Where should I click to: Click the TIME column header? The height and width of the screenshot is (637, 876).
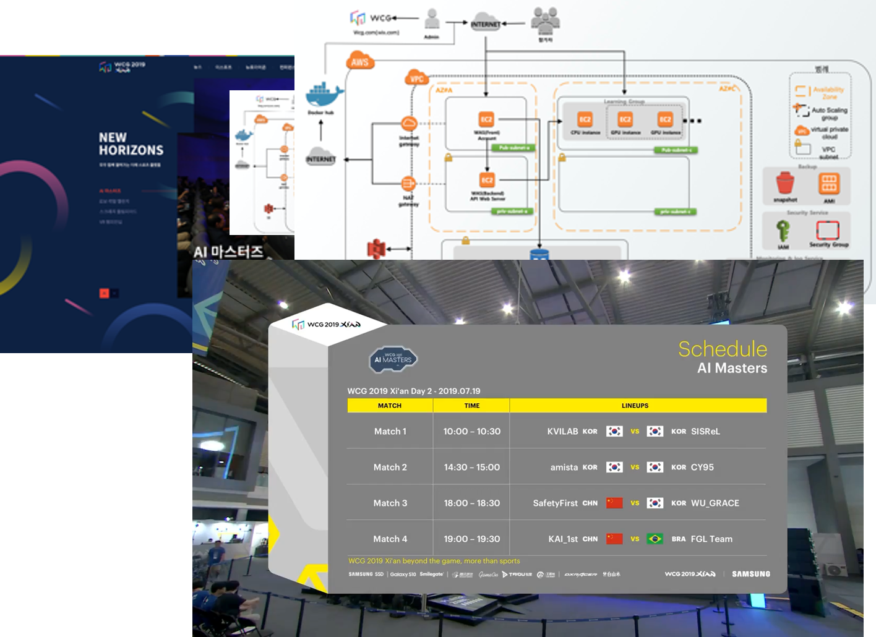[x=472, y=406]
